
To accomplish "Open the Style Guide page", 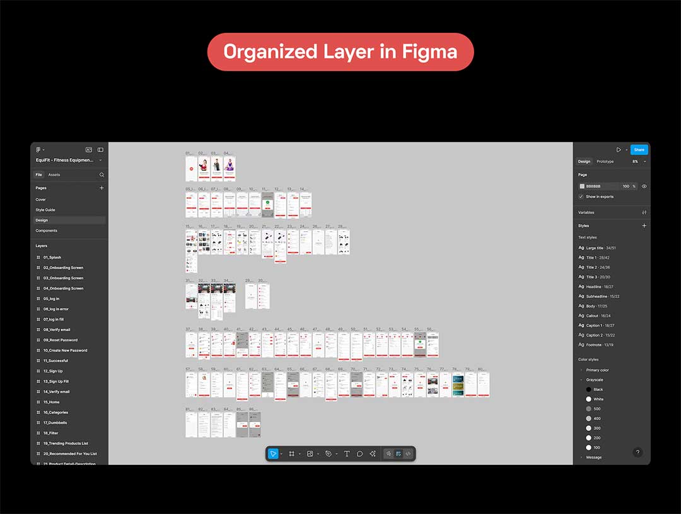I will (x=45, y=210).
